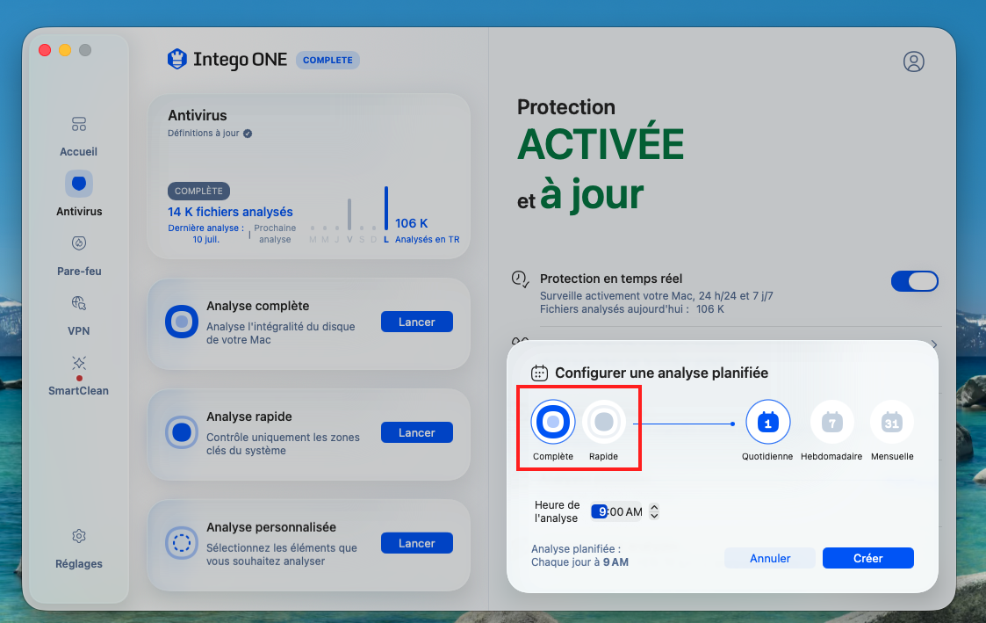Open the VPN globe icon section
The width and height of the screenshot is (986, 623).
[x=79, y=316]
